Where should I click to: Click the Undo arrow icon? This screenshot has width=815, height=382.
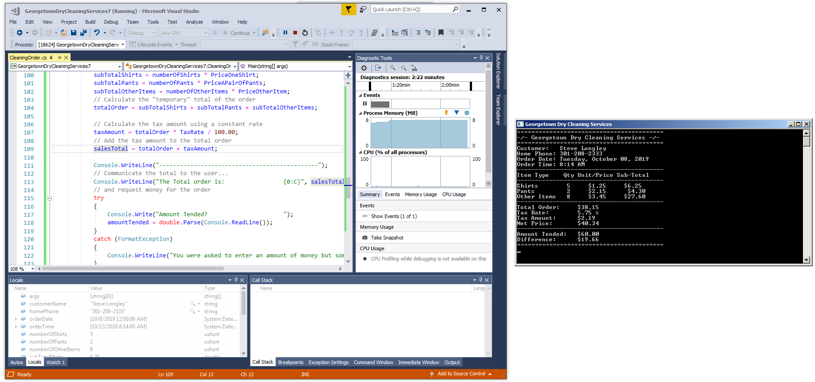(x=97, y=33)
